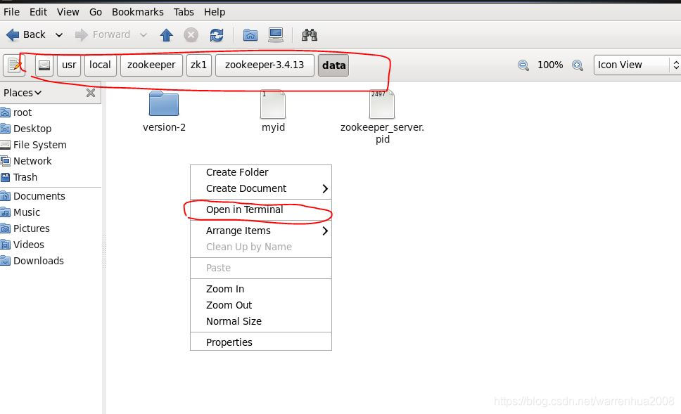Toggle the text location entry icon
Viewport: 681px width, 414px height.
tap(14, 65)
